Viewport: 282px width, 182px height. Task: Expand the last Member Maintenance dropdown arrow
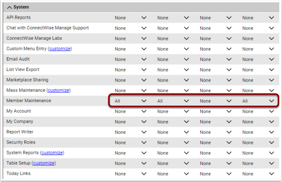click(x=272, y=101)
